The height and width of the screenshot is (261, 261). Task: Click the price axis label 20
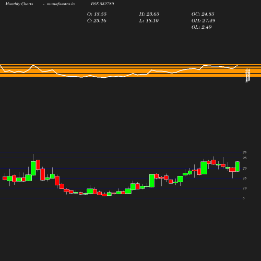(245, 168)
